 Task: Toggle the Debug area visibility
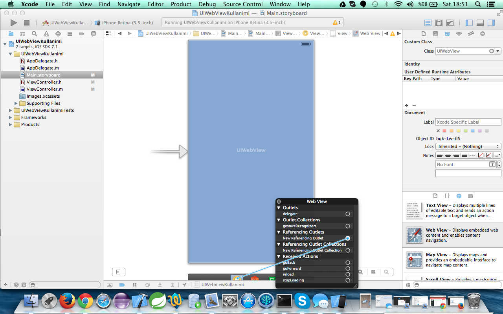point(480,23)
